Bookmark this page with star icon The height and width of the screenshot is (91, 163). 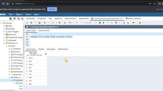point(154,4)
